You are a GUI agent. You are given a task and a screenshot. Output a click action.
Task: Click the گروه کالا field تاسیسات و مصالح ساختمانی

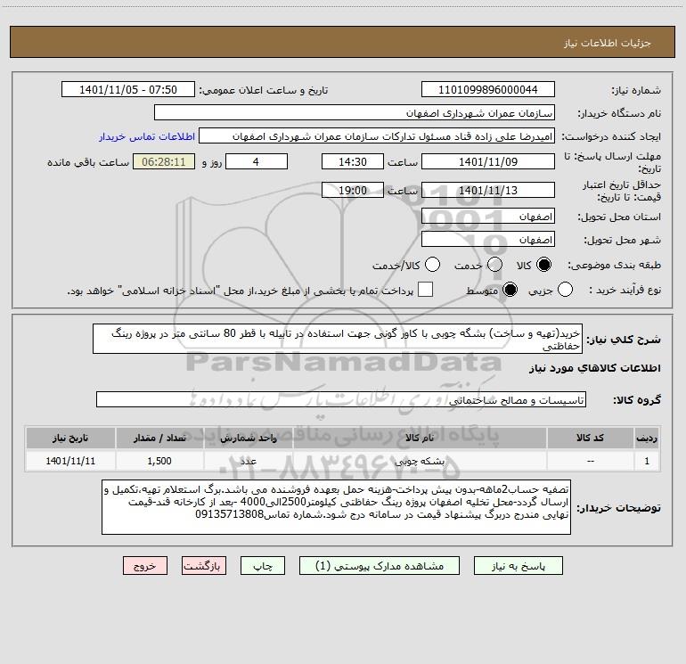pos(341,399)
